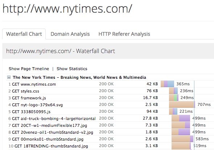The width and height of the screenshot is (214, 150).
Task: Click the 249ms timing bar for framework.js
Action: coord(174,98)
